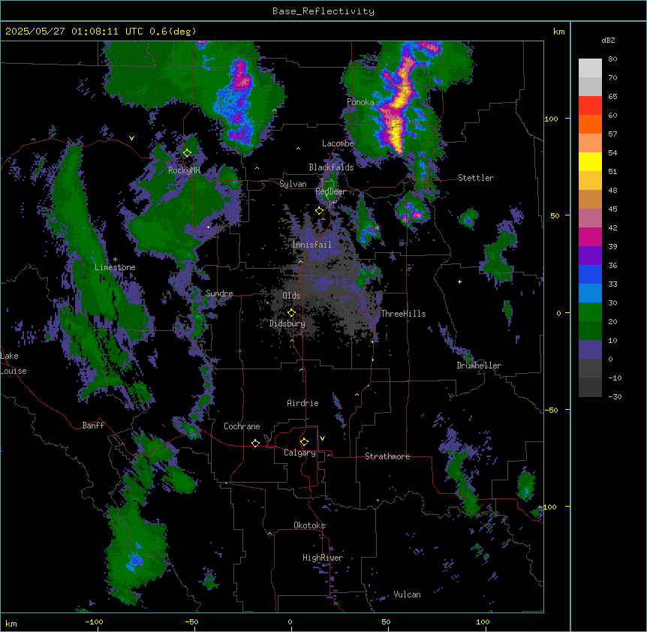
Task: Select the slate violet 10 dBZ legend swatch
Action: (x=590, y=350)
